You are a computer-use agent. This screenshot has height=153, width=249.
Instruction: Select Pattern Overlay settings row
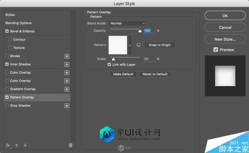pos(37,97)
